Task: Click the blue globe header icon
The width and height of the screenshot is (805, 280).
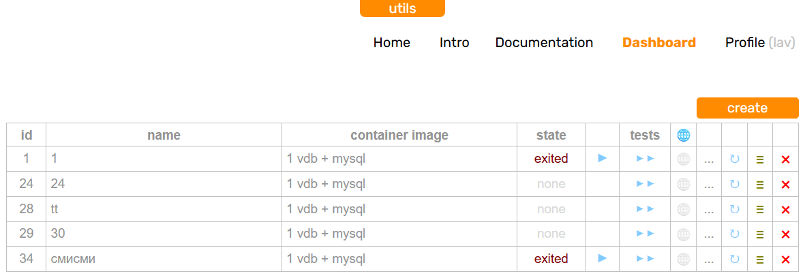Action: coord(684,135)
